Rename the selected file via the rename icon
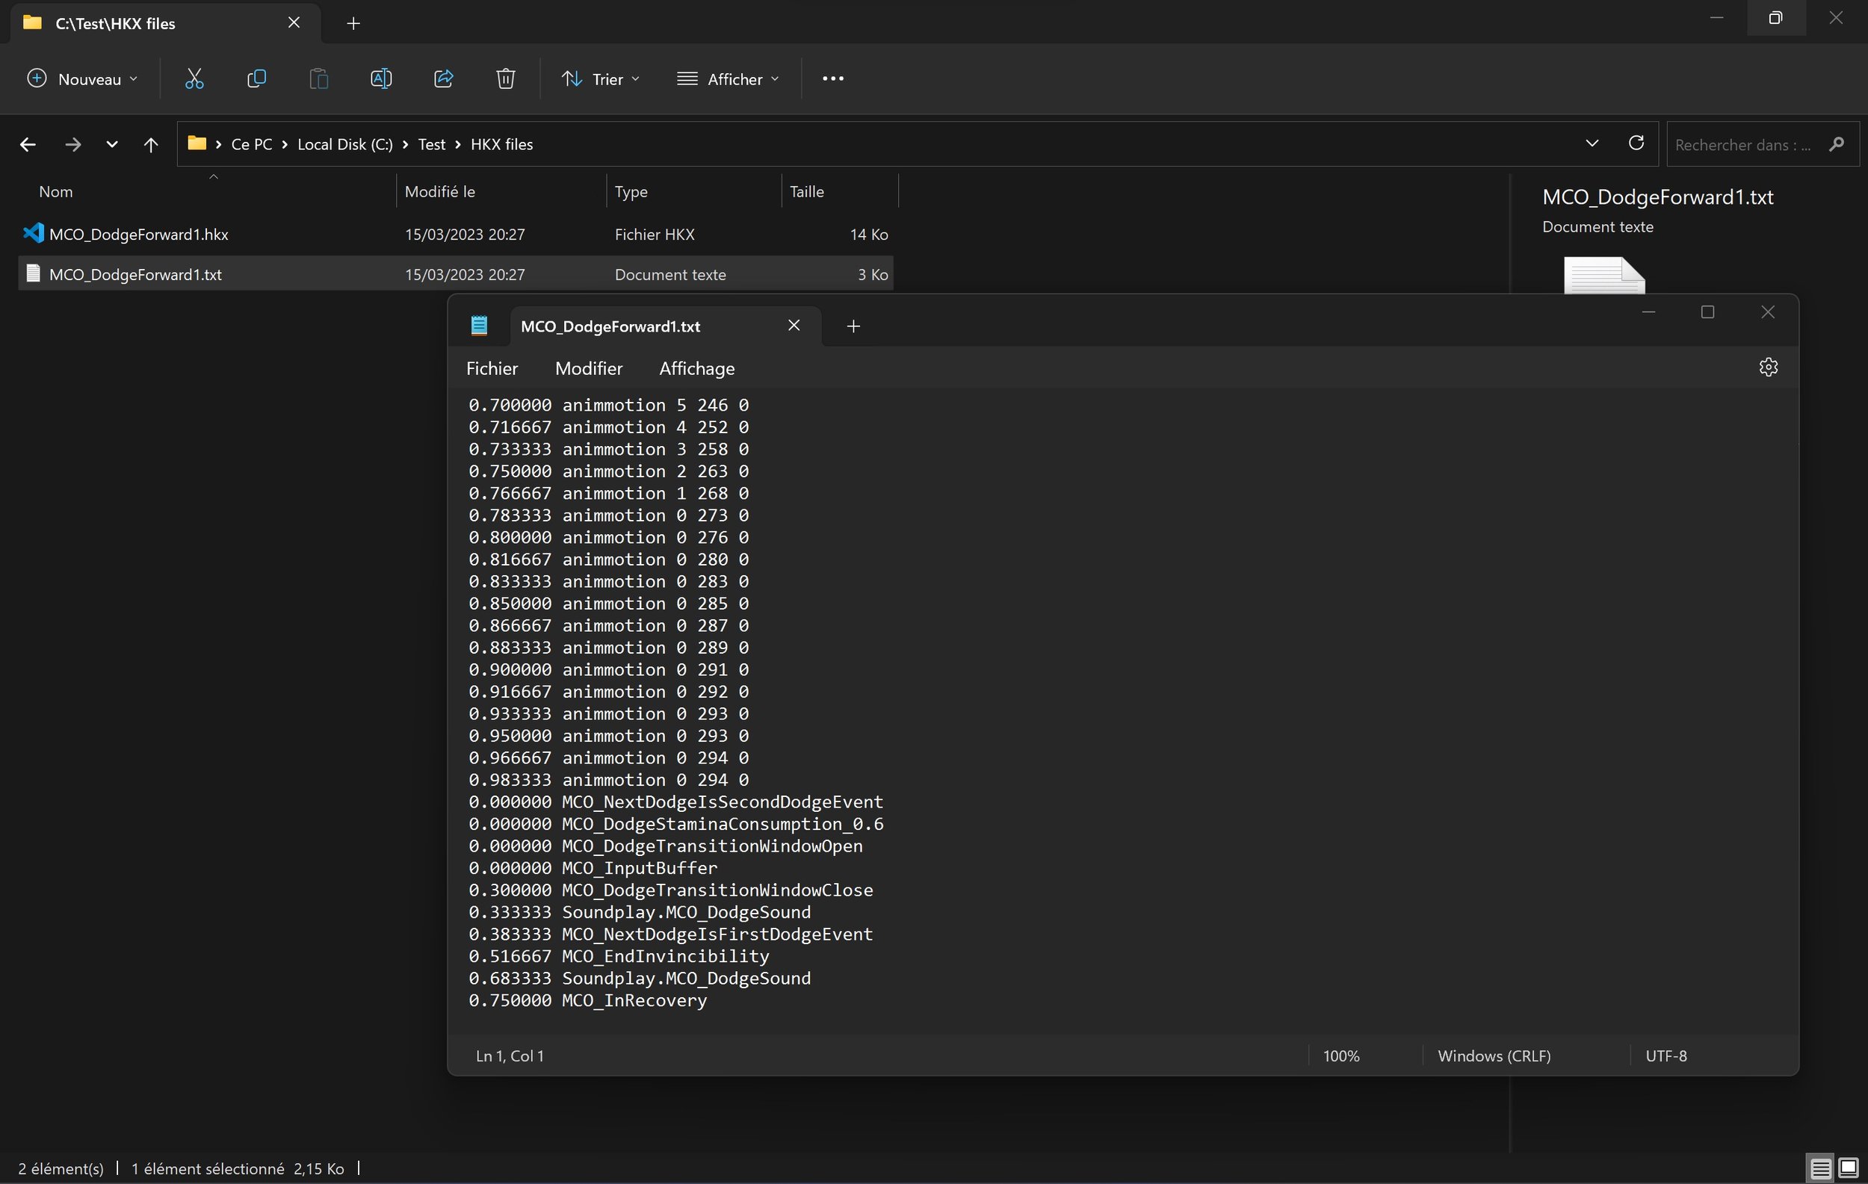1868x1184 pixels. coord(380,78)
